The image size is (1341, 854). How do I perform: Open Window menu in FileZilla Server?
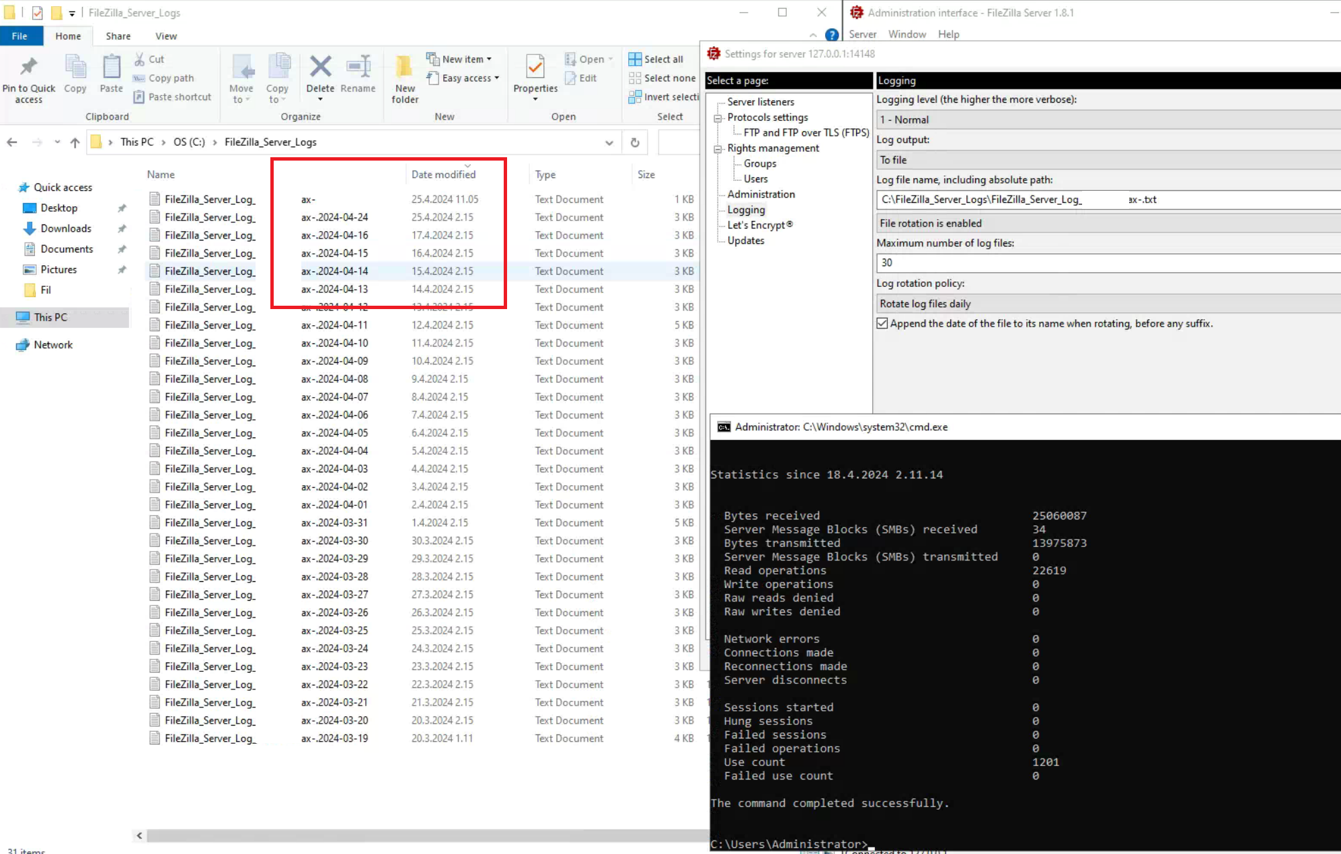coord(907,34)
